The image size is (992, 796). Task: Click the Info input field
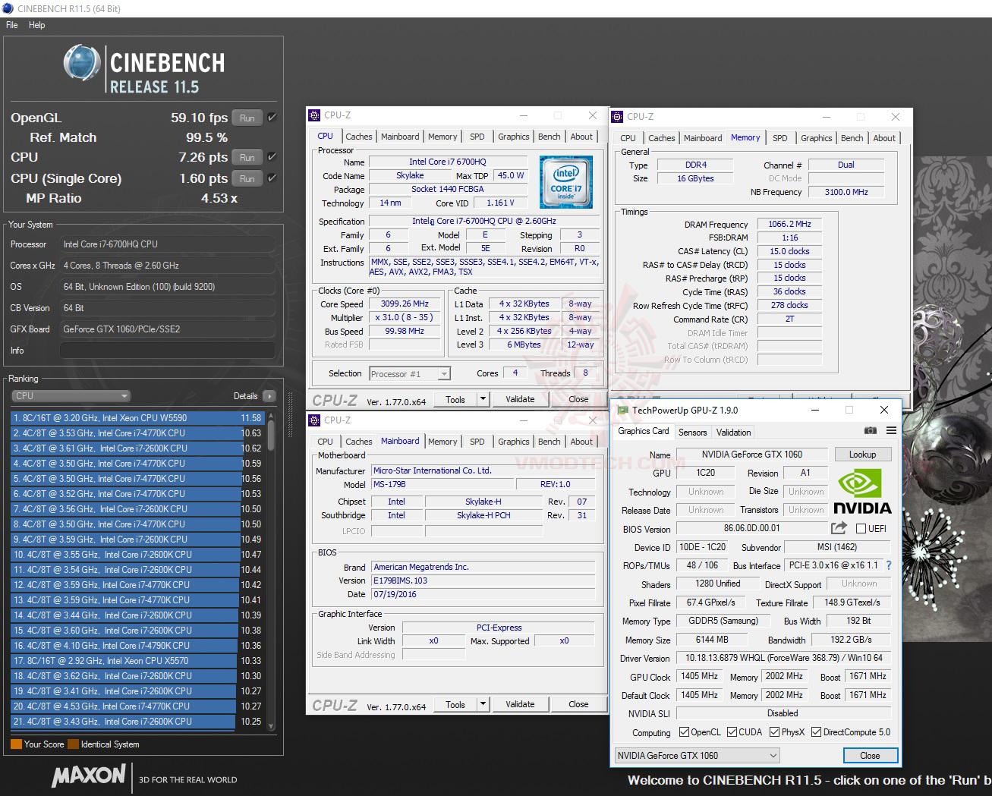[167, 351]
